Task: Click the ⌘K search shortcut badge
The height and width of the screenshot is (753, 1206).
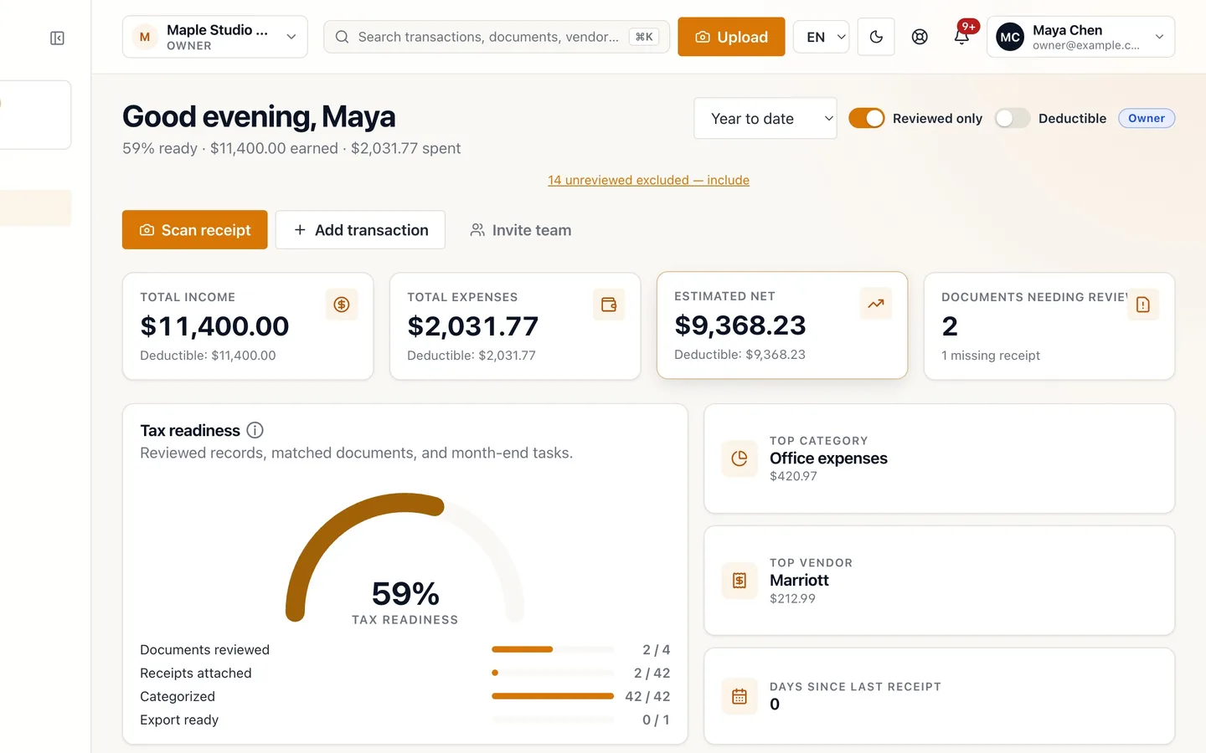Action: tap(644, 37)
